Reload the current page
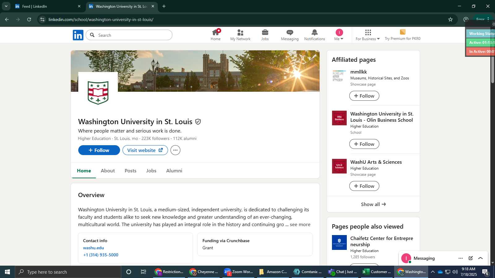Viewport: 495px width, 278px height. 29,19
